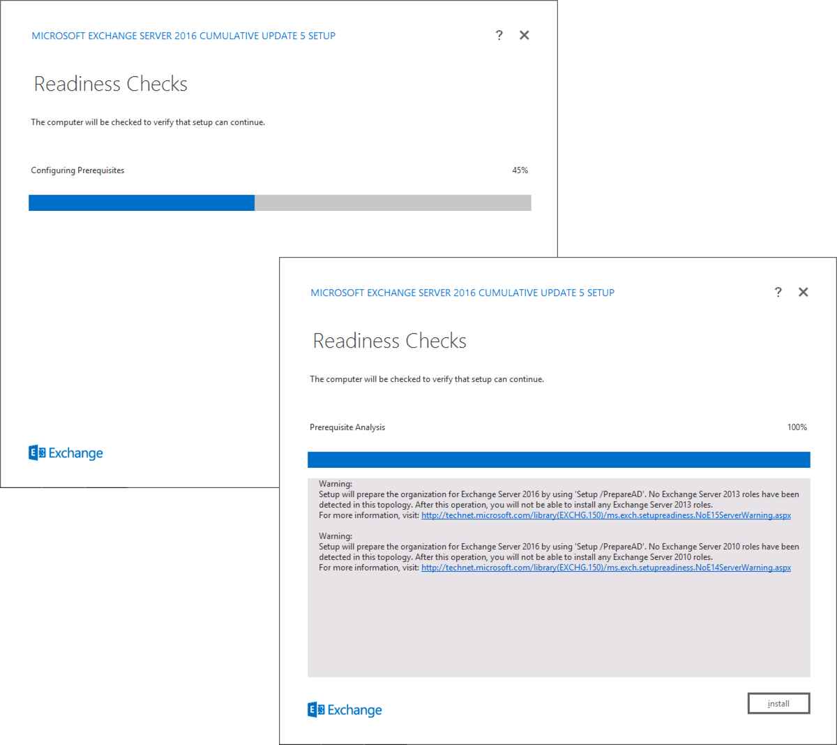Close the back Exchange setup window
Screen dimensions: 837x745
[525, 35]
